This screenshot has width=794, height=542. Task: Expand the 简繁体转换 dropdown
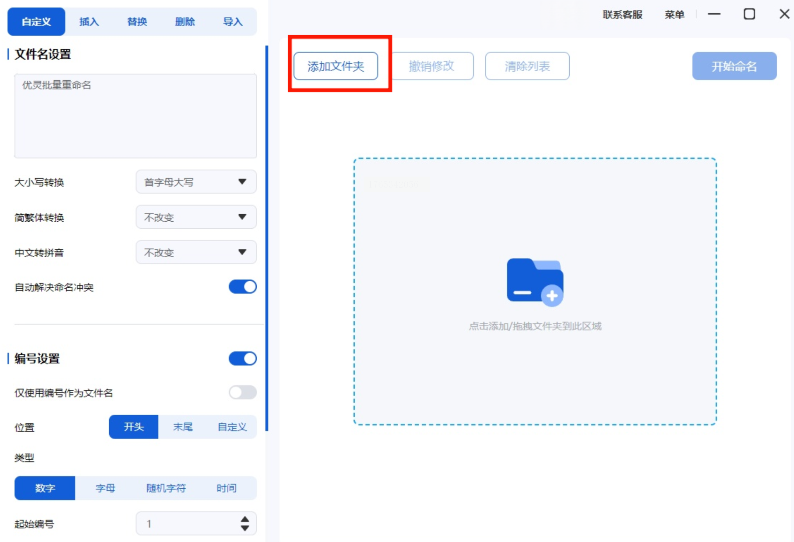tap(196, 217)
